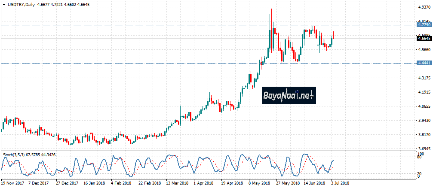Click the 3 Jul 2018 date label
The width and height of the screenshot is (433, 188).
point(341,182)
